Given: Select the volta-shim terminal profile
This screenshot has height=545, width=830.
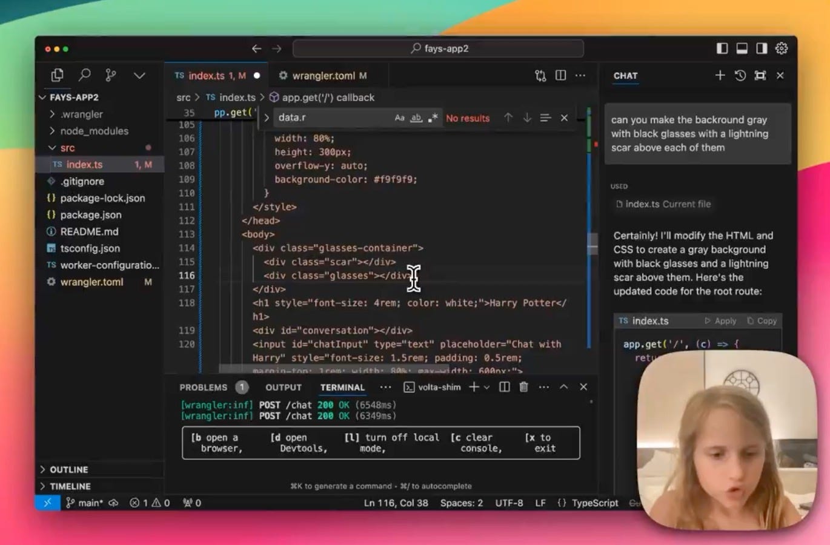Looking at the screenshot, I should pyautogui.click(x=433, y=387).
